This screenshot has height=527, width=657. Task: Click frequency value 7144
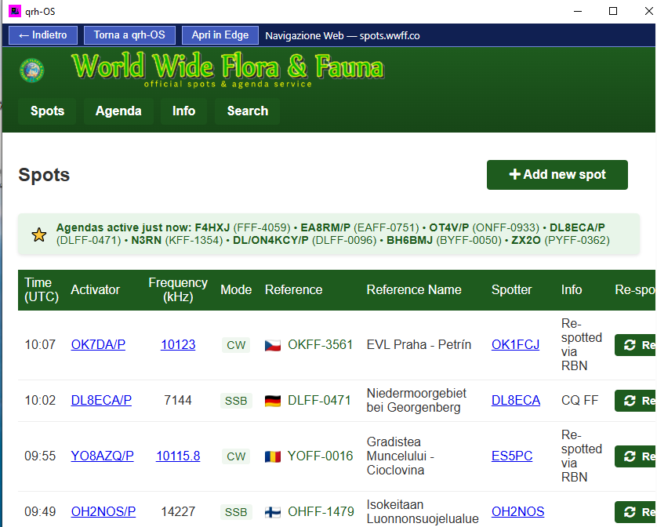pos(178,401)
